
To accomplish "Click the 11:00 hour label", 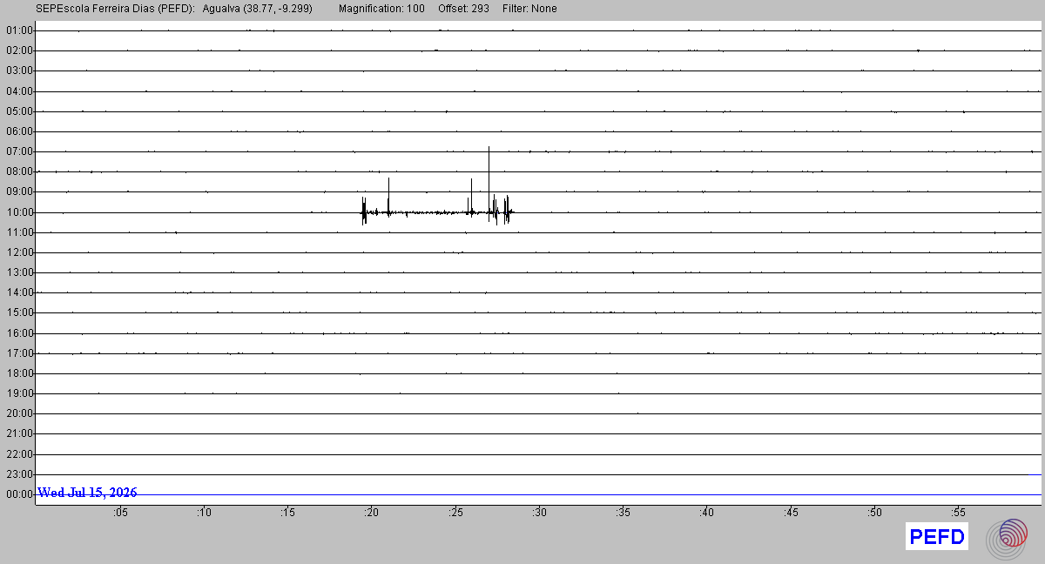I will tap(19, 232).
